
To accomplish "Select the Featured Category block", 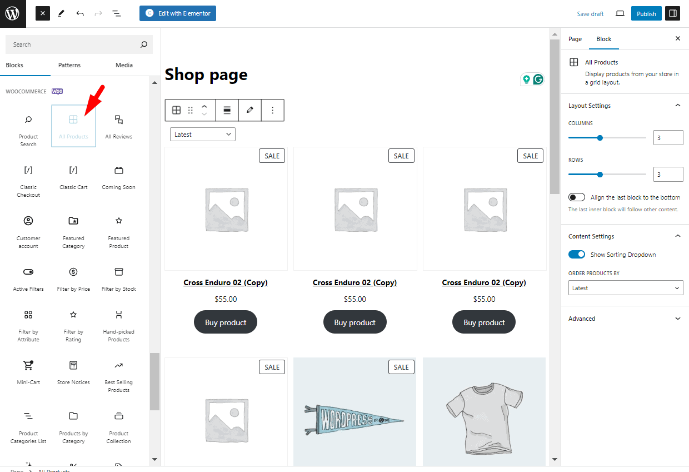I will [x=73, y=231].
